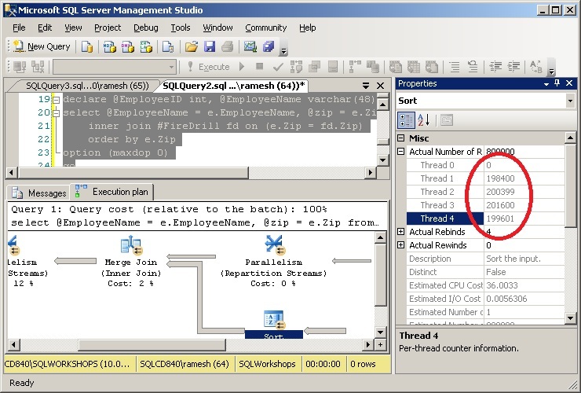581x393 pixels.
Task: Open the Help menu
Action: [x=308, y=28]
